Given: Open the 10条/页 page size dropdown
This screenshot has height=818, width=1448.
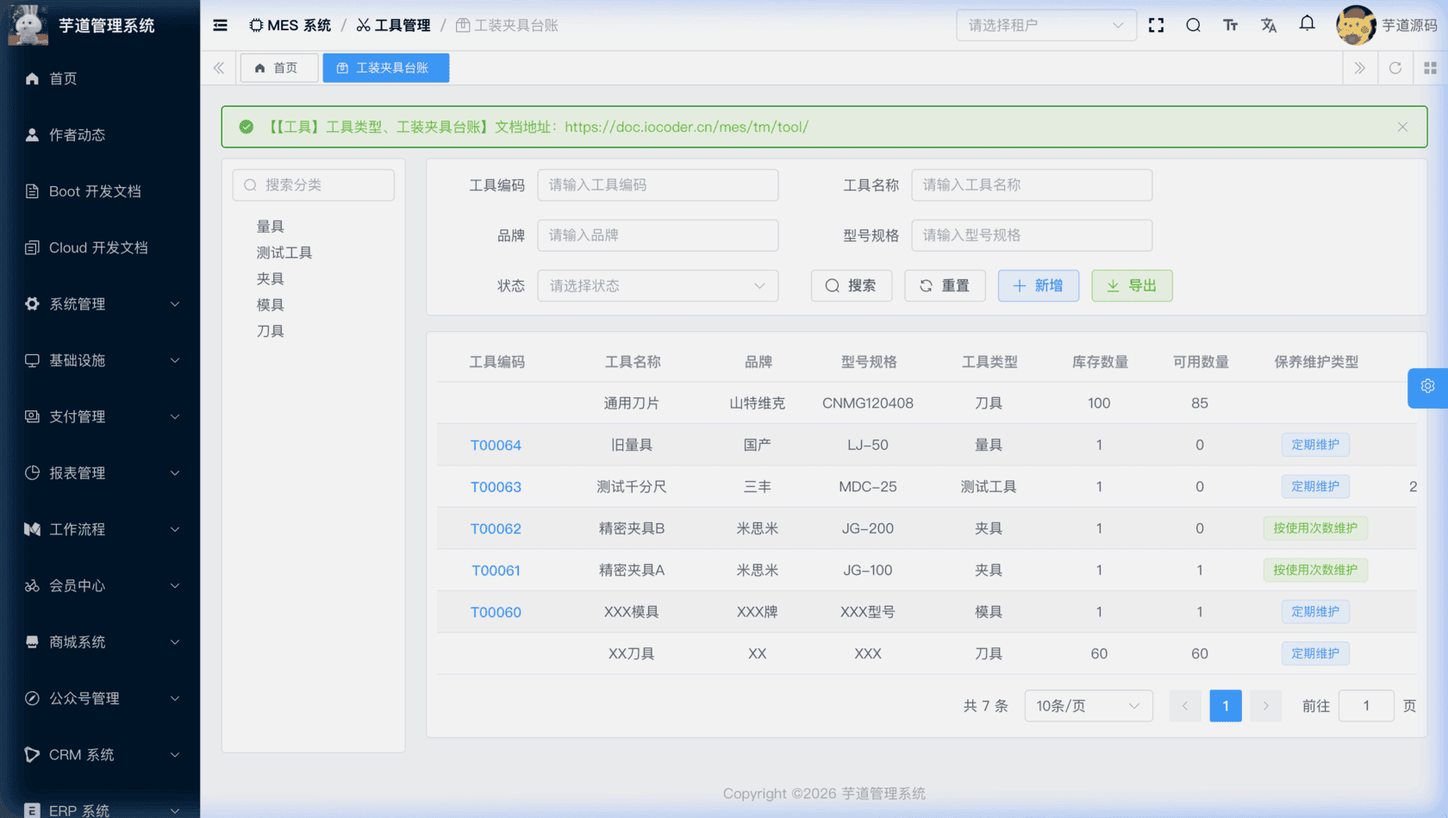Looking at the screenshot, I should (1088, 705).
